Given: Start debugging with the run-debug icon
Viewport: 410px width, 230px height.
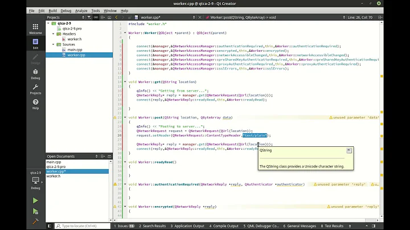Looking at the screenshot, I should [35, 211].
